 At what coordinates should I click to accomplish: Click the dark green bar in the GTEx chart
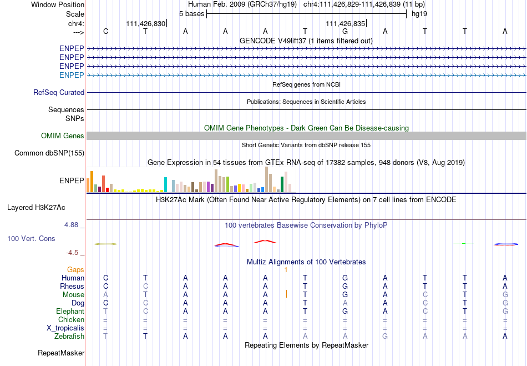pyautogui.click(x=282, y=184)
